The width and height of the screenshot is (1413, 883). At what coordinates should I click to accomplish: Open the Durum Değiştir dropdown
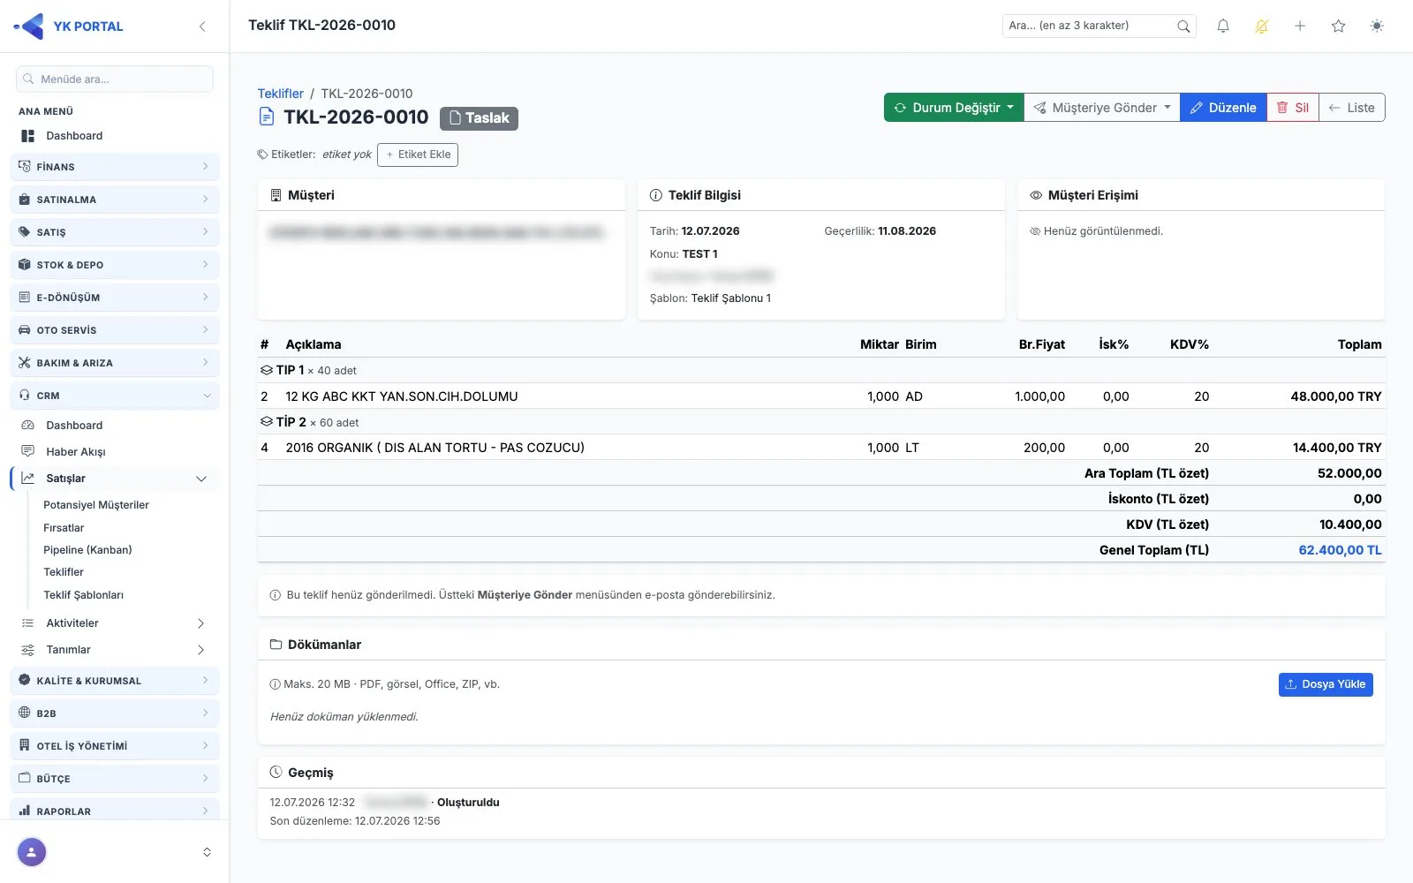(954, 108)
